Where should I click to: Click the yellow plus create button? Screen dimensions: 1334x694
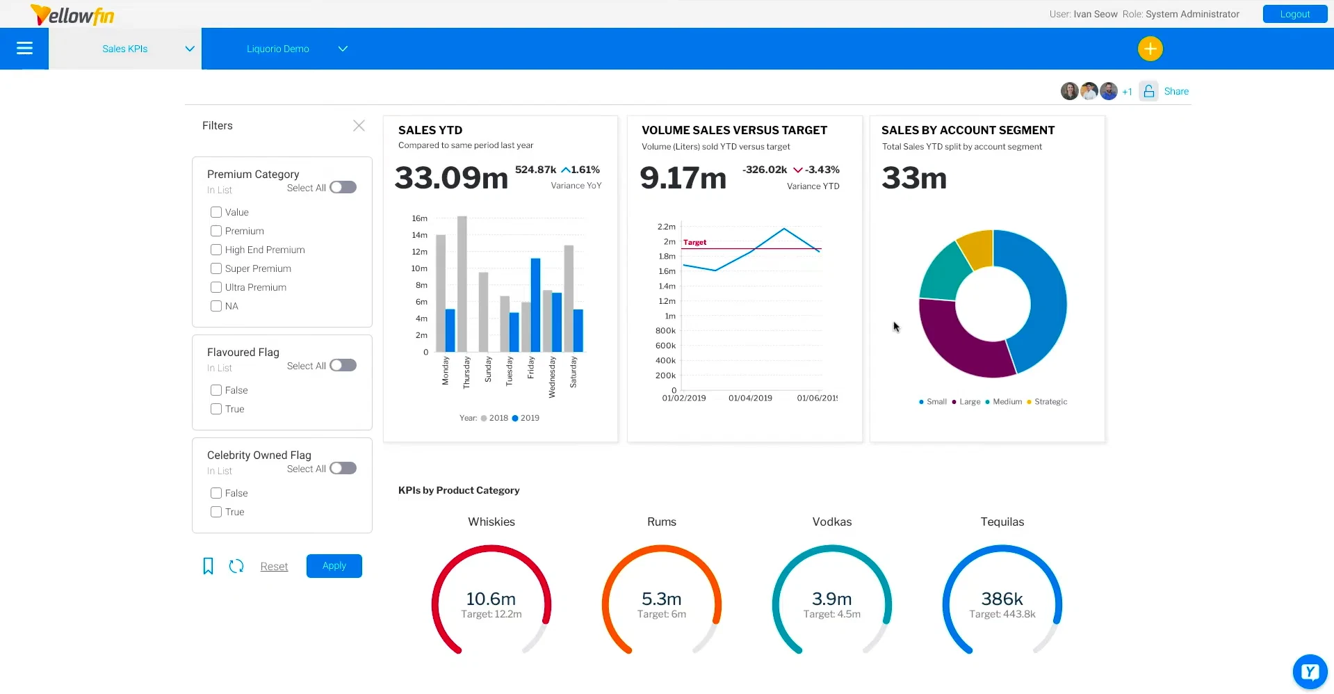(1150, 49)
